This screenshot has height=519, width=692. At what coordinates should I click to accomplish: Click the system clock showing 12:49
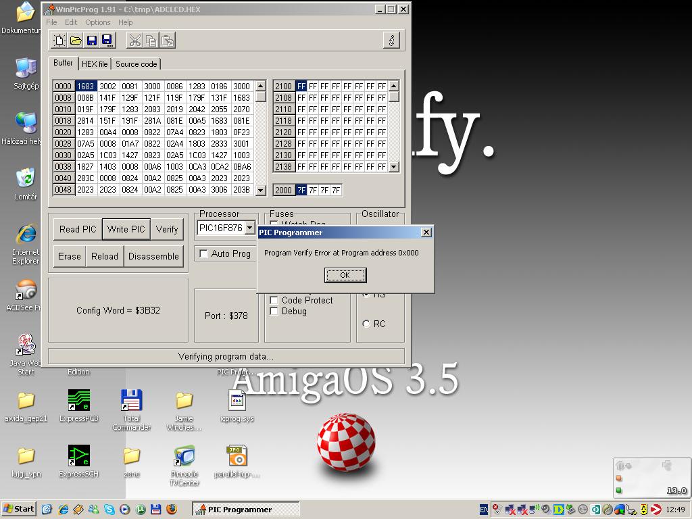click(x=675, y=510)
